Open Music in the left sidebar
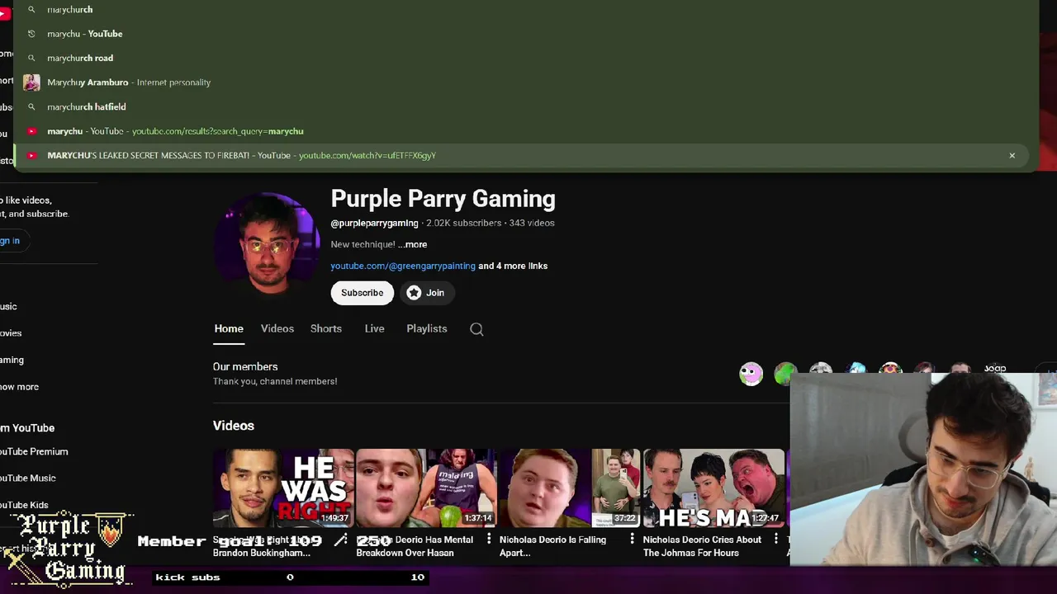Viewport: 1057px width, 594px height. click(8, 306)
